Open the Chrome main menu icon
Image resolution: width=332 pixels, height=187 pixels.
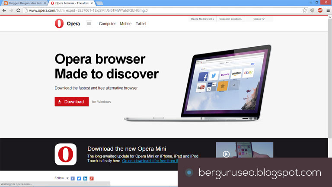[328, 10]
